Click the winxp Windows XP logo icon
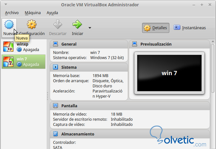This screenshot has height=149, width=216. tap(8, 47)
